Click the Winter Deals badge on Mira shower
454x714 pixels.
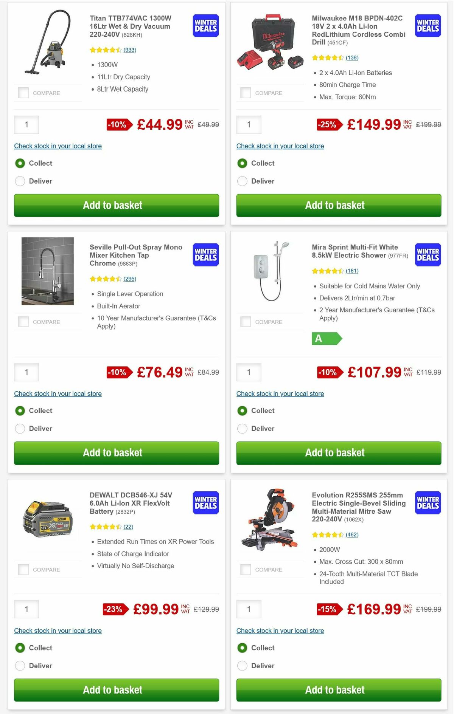[428, 255]
